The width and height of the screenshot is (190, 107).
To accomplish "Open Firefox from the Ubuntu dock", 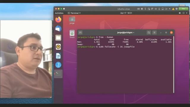I will point(58,20).
